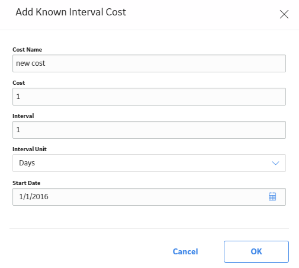The image size is (299, 268).
Task: Close the Add Known Interval Cost dialog
Action: click(284, 14)
